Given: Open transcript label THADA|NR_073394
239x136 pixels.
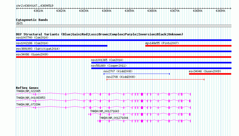Looking at the screenshot, I should click(28, 105).
